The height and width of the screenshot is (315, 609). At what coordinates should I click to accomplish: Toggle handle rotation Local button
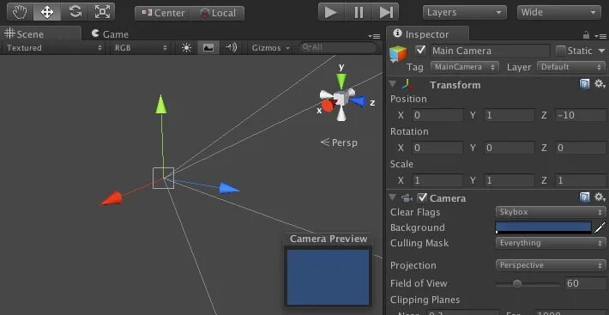[x=217, y=13]
